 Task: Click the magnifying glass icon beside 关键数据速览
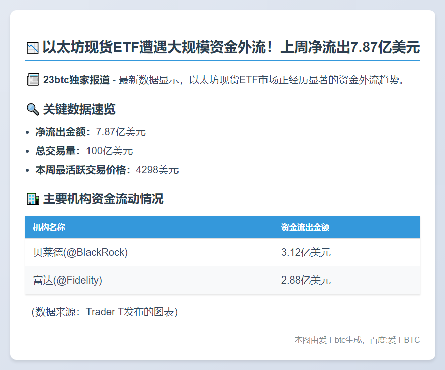33,109
